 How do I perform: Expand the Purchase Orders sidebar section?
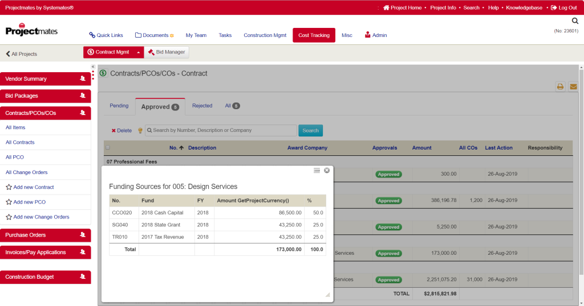[46, 235]
